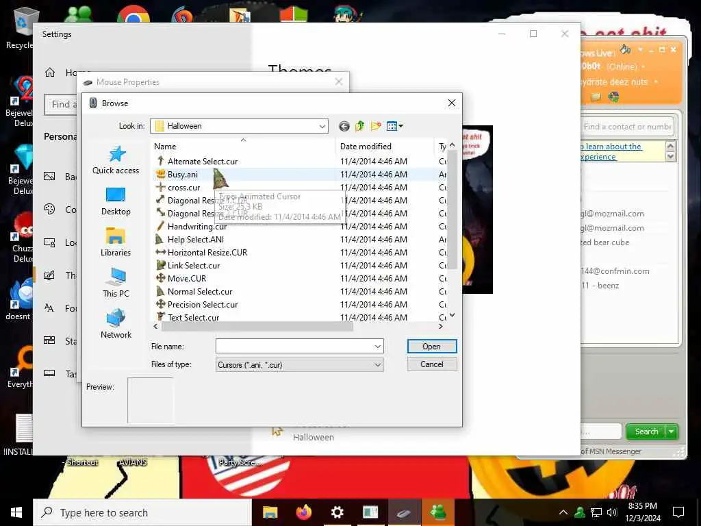701x526 pixels.
Task: Open Libraries in places bar
Action: click(x=116, y=242)
